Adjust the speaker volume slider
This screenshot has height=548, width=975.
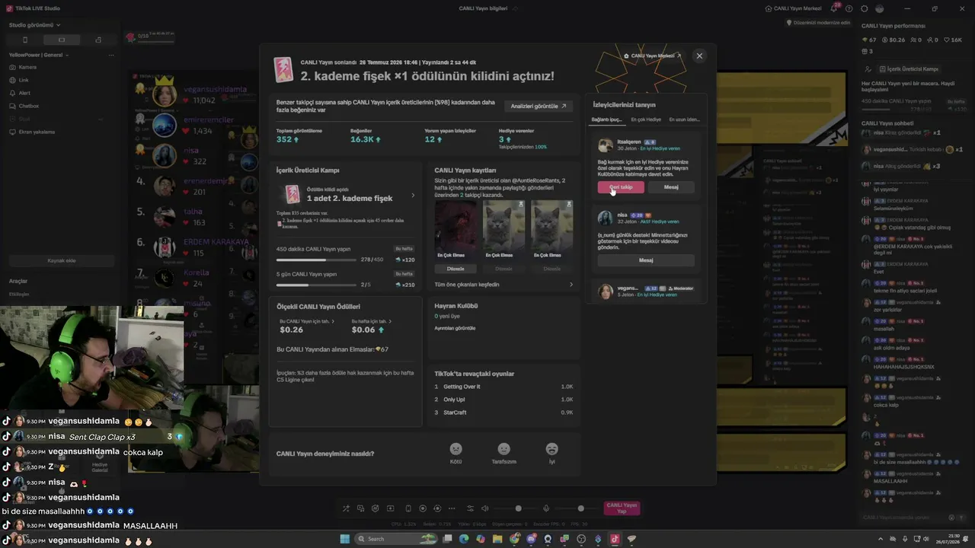pos(518,508)
